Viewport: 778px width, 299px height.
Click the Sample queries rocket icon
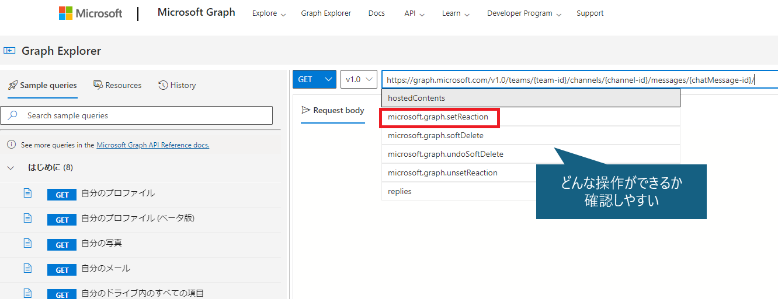tap(13, 85)
